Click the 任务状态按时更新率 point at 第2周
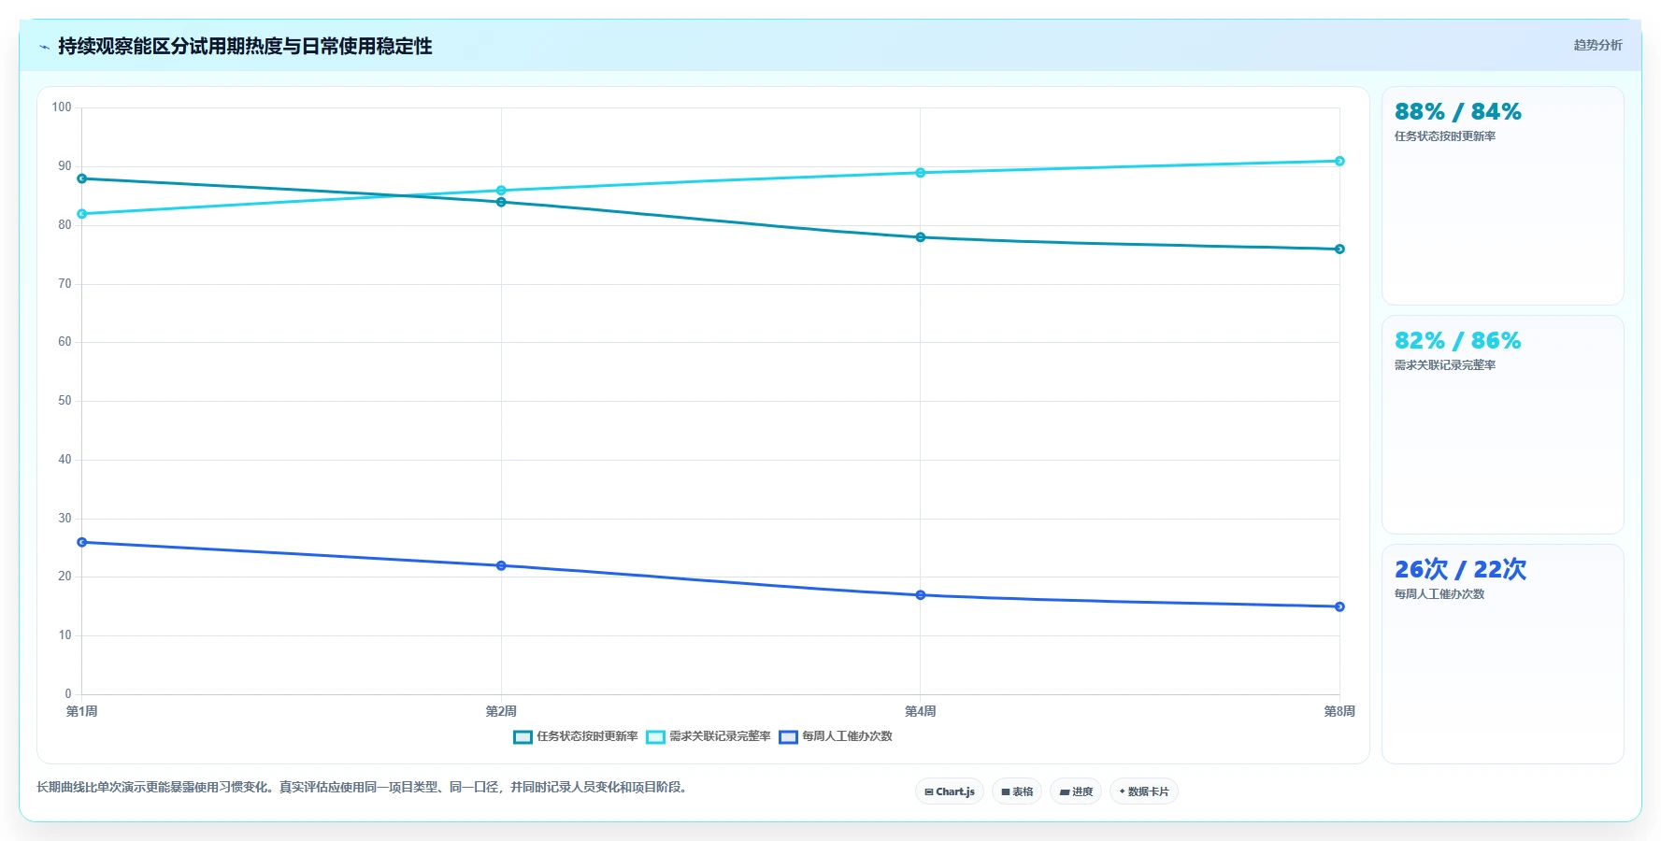This screenshot has height=841, width=1661. point(501,202)
